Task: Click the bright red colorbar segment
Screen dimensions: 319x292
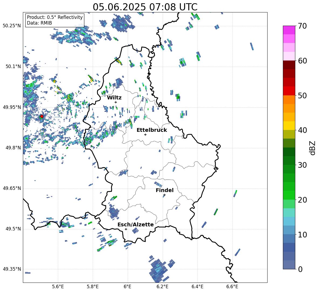Action: tap(289, 91)
